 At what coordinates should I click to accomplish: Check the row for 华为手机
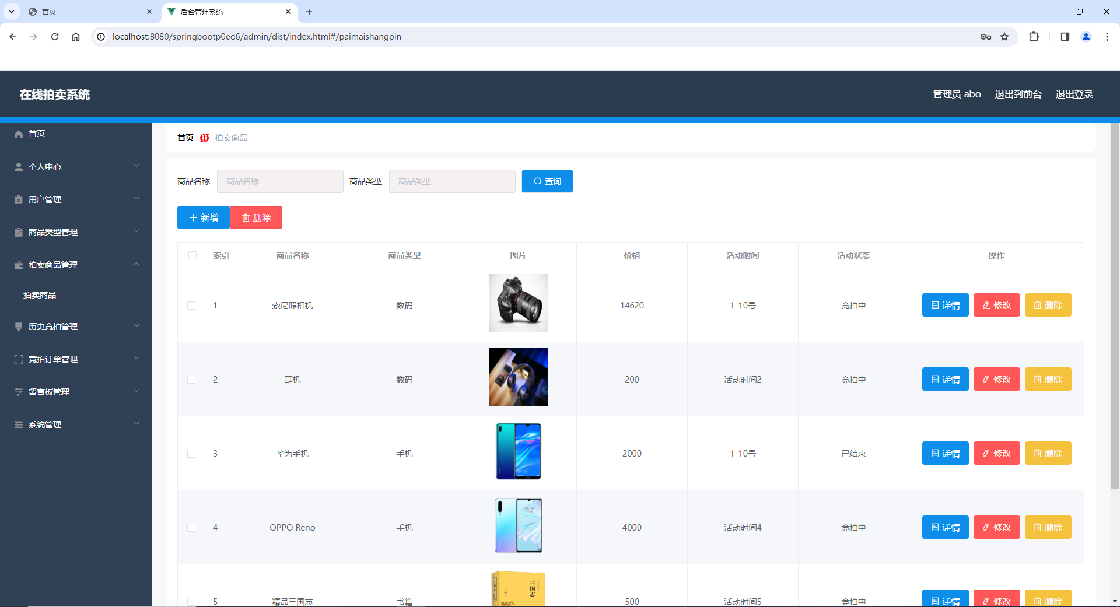click(x=191, y=454)
